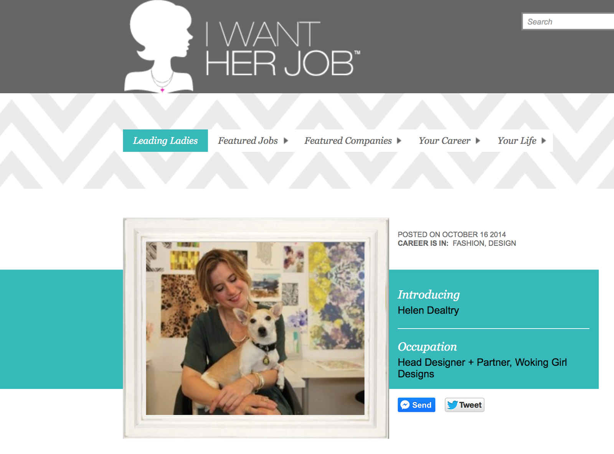Open the framed photo of Helen Dealtry

point(256,328)
